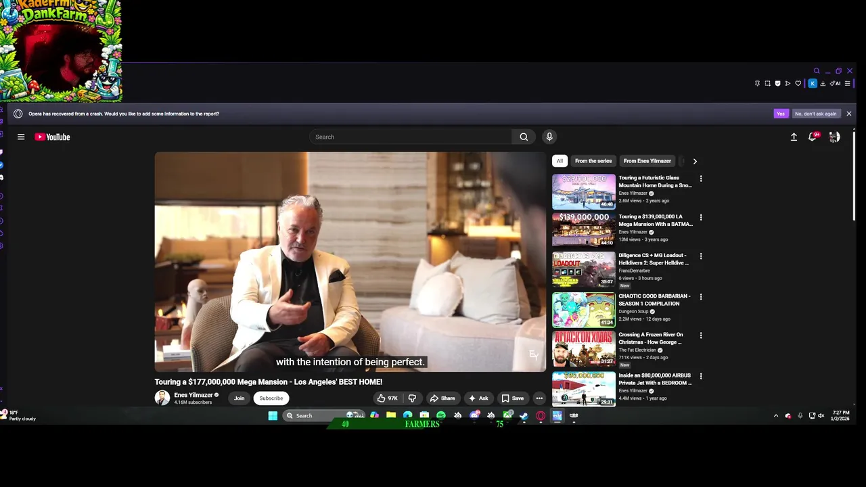The image size is (866, 487).
Task: Open Opera's downloads icon
Action: pyautogui.click(x=823, y=83)
